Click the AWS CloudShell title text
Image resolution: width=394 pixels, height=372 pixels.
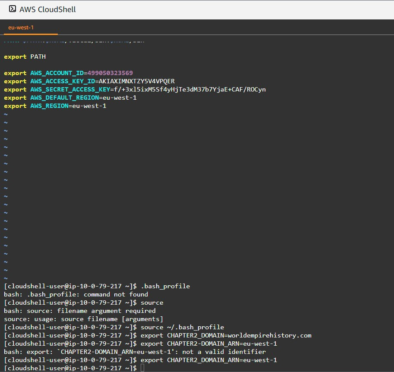coord(47,9)
